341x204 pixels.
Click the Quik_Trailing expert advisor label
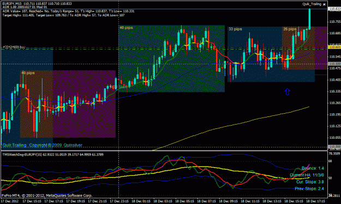point(312,4)
